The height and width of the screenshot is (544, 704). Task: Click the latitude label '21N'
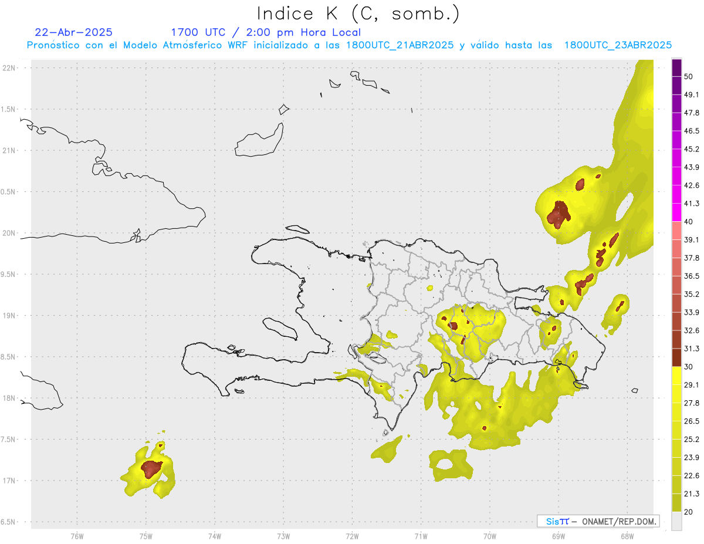tap(9, 151)
